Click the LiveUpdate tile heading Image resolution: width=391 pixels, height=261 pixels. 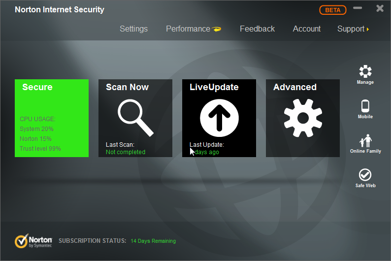point(214,87)
